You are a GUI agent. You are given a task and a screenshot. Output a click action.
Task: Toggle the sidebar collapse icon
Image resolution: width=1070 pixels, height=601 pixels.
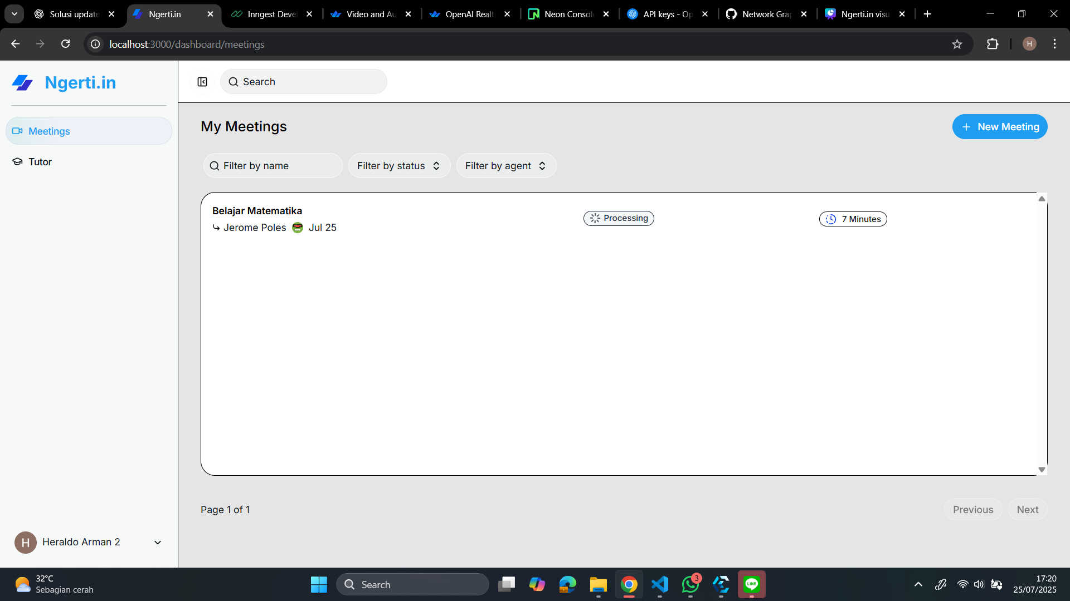(202, 82)
